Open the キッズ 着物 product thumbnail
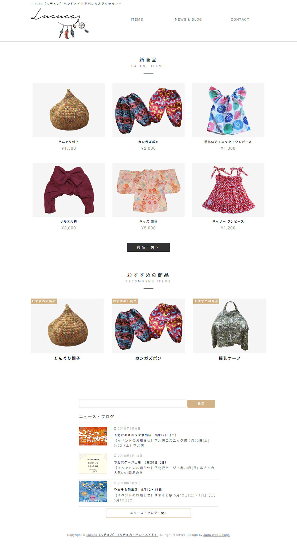 click(x=148, y=190)
